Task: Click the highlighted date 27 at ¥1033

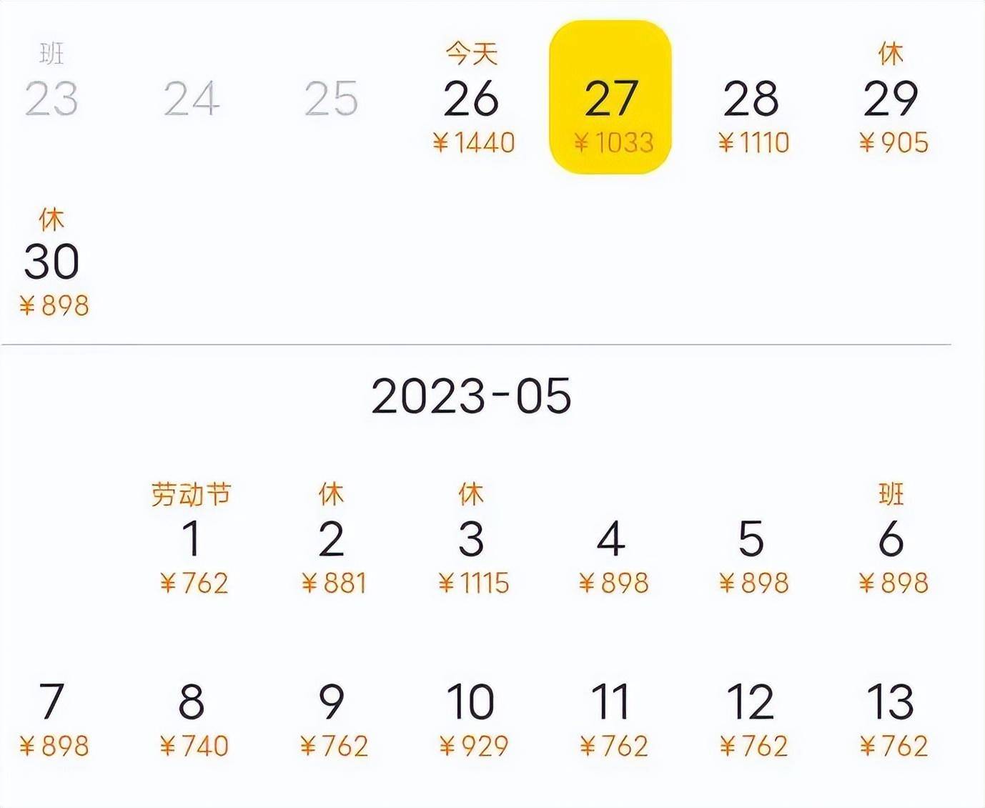Action: [610, 99]
